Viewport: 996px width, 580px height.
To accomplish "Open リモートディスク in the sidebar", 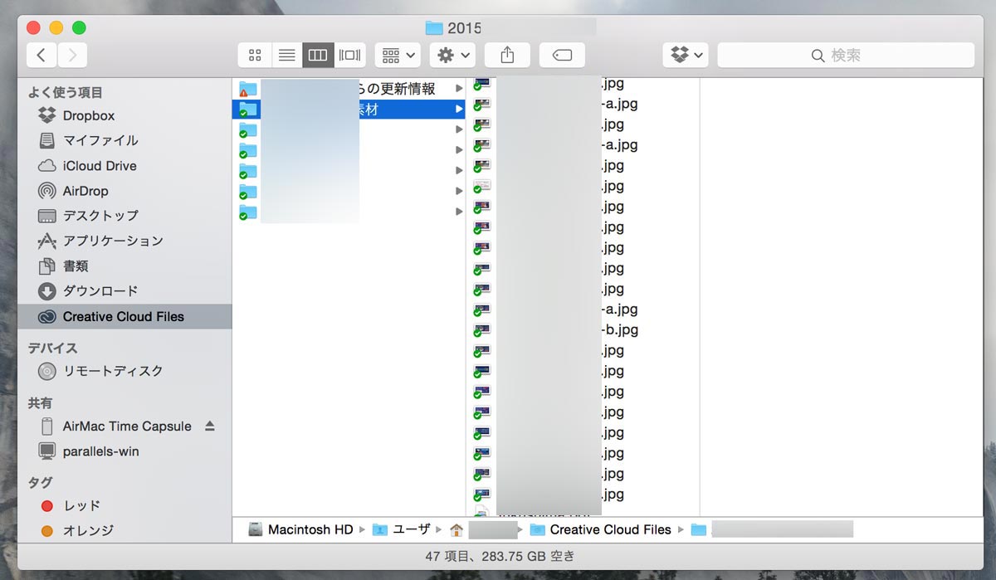I will [124, 371].
